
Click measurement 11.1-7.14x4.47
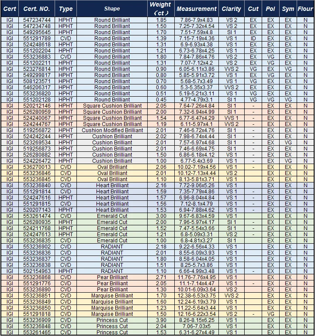(x=197, y=283)
